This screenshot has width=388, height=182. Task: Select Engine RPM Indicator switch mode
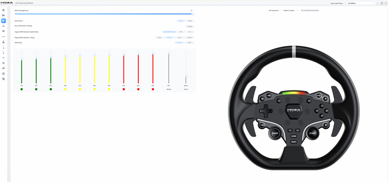pos(169,32)
